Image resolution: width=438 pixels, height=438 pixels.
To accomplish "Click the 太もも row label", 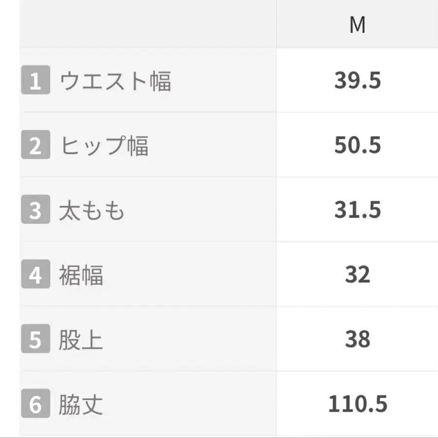I will [x=91, y=210].
